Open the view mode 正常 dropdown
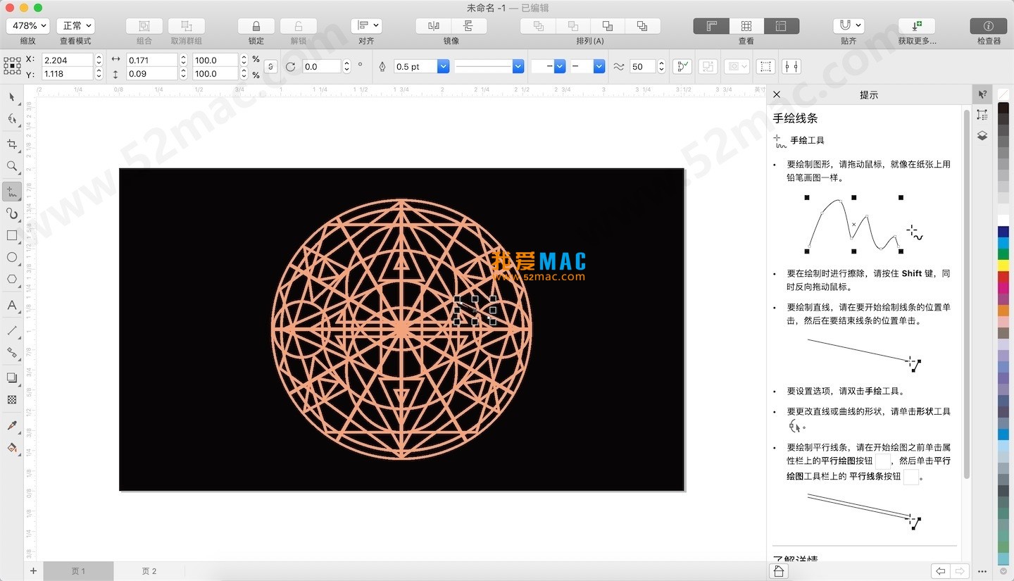This screenshot has height=581, width=1014. coord(75,26)
